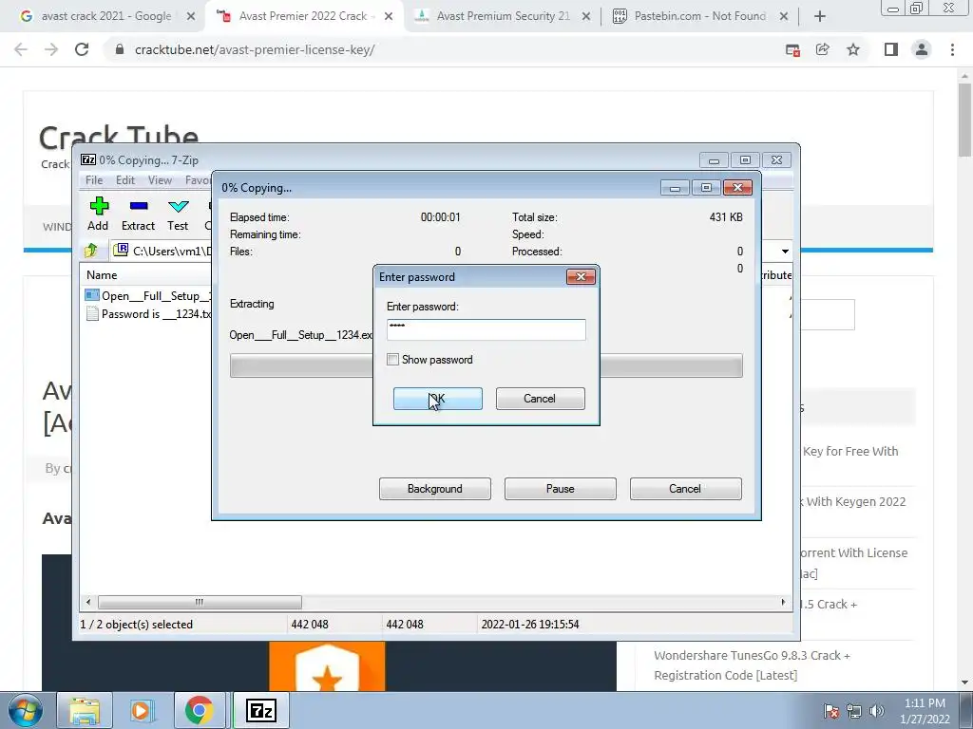Close the Enter password dialog
Image resolution: width=973 pixels, height=729 pixels.
coord(581,276)
